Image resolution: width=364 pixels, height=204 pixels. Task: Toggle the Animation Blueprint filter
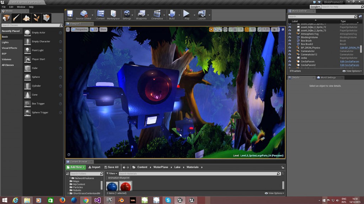pyautogui.click(x=119, y=178)
